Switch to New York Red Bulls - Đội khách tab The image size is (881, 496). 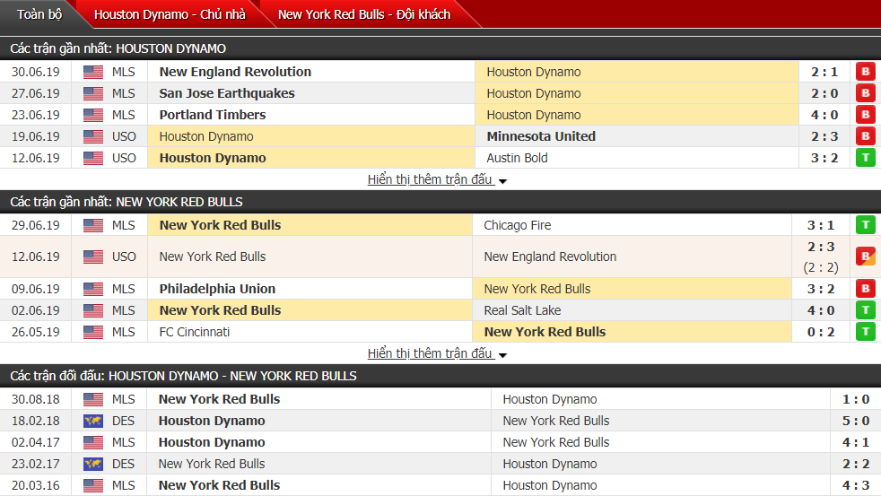(364, 14)
